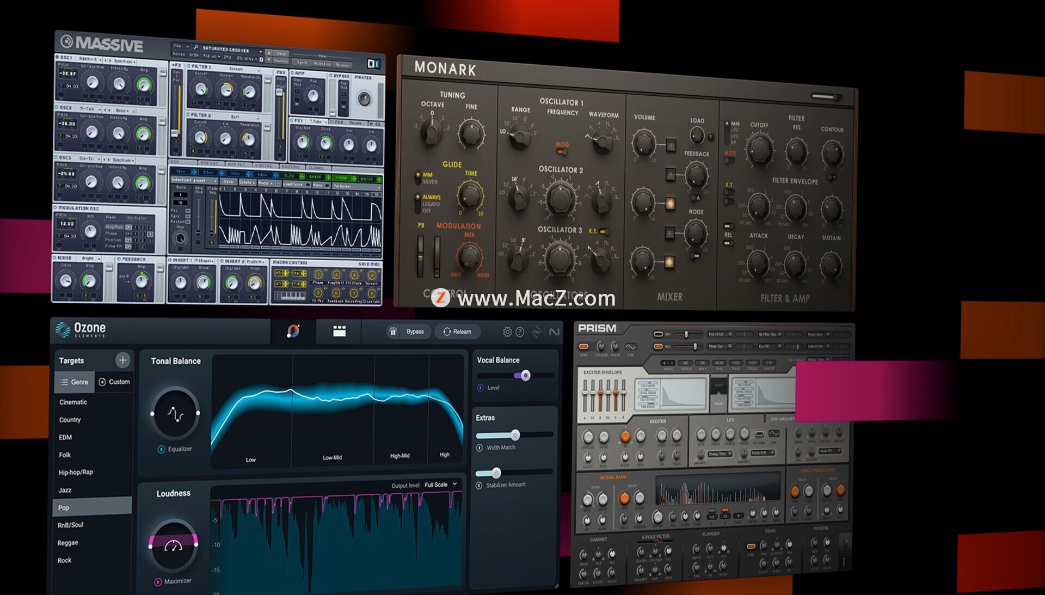1045x595 pixels.
Task: Click Save MIDI in Massive Macro Control
Action: (x=369, y=264)
